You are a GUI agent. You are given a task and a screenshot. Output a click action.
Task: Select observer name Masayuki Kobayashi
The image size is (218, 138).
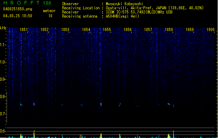(124, 4)
